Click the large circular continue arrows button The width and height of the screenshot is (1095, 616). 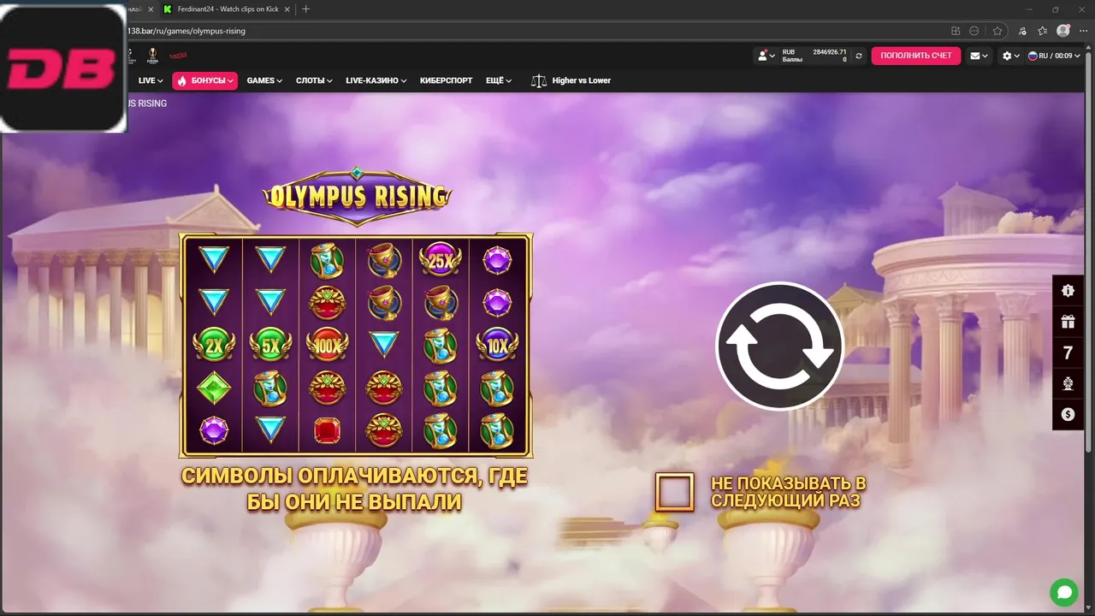click(x=779, y=346)
